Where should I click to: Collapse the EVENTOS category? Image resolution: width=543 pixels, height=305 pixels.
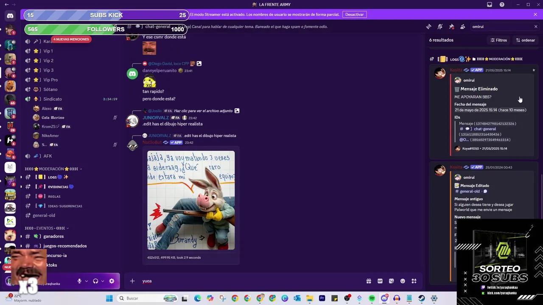click(47, 228)
